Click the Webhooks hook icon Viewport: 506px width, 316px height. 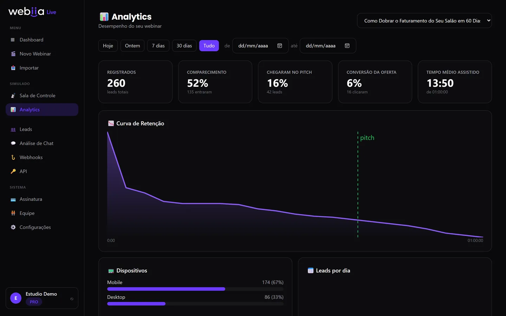(x=13, y=157)
